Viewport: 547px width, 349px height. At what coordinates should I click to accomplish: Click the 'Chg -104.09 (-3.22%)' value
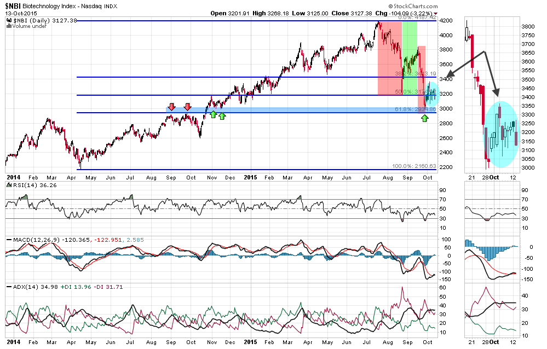point(404,13)
